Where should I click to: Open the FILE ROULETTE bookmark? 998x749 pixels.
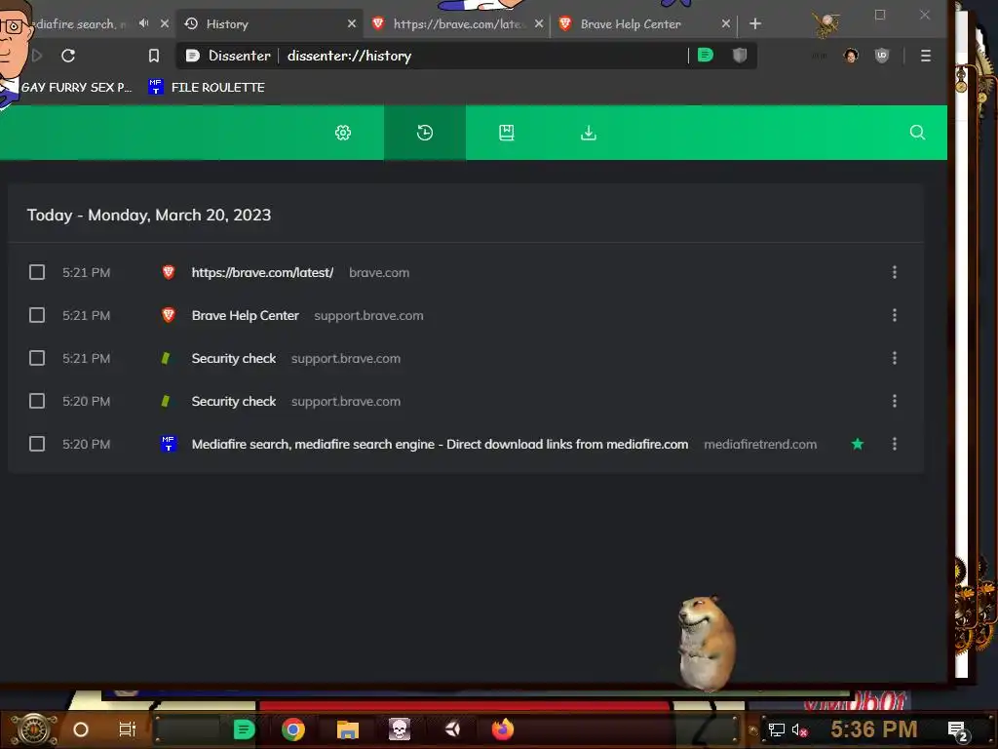point(207,87)
